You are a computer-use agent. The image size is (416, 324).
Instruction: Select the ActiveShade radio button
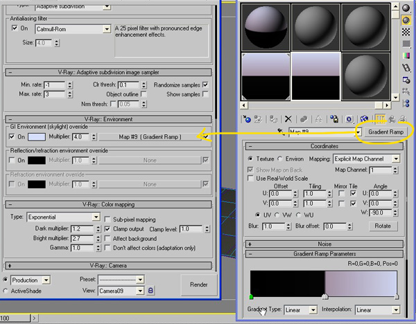point(6,291)
